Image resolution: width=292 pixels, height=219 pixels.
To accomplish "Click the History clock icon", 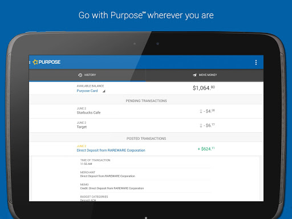I will [80, 75].
